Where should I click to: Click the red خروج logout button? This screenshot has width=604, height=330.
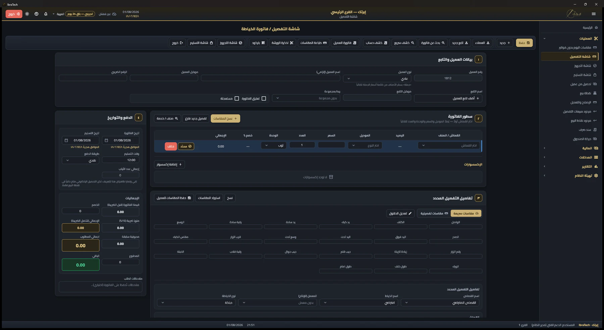tap(14, 14)
